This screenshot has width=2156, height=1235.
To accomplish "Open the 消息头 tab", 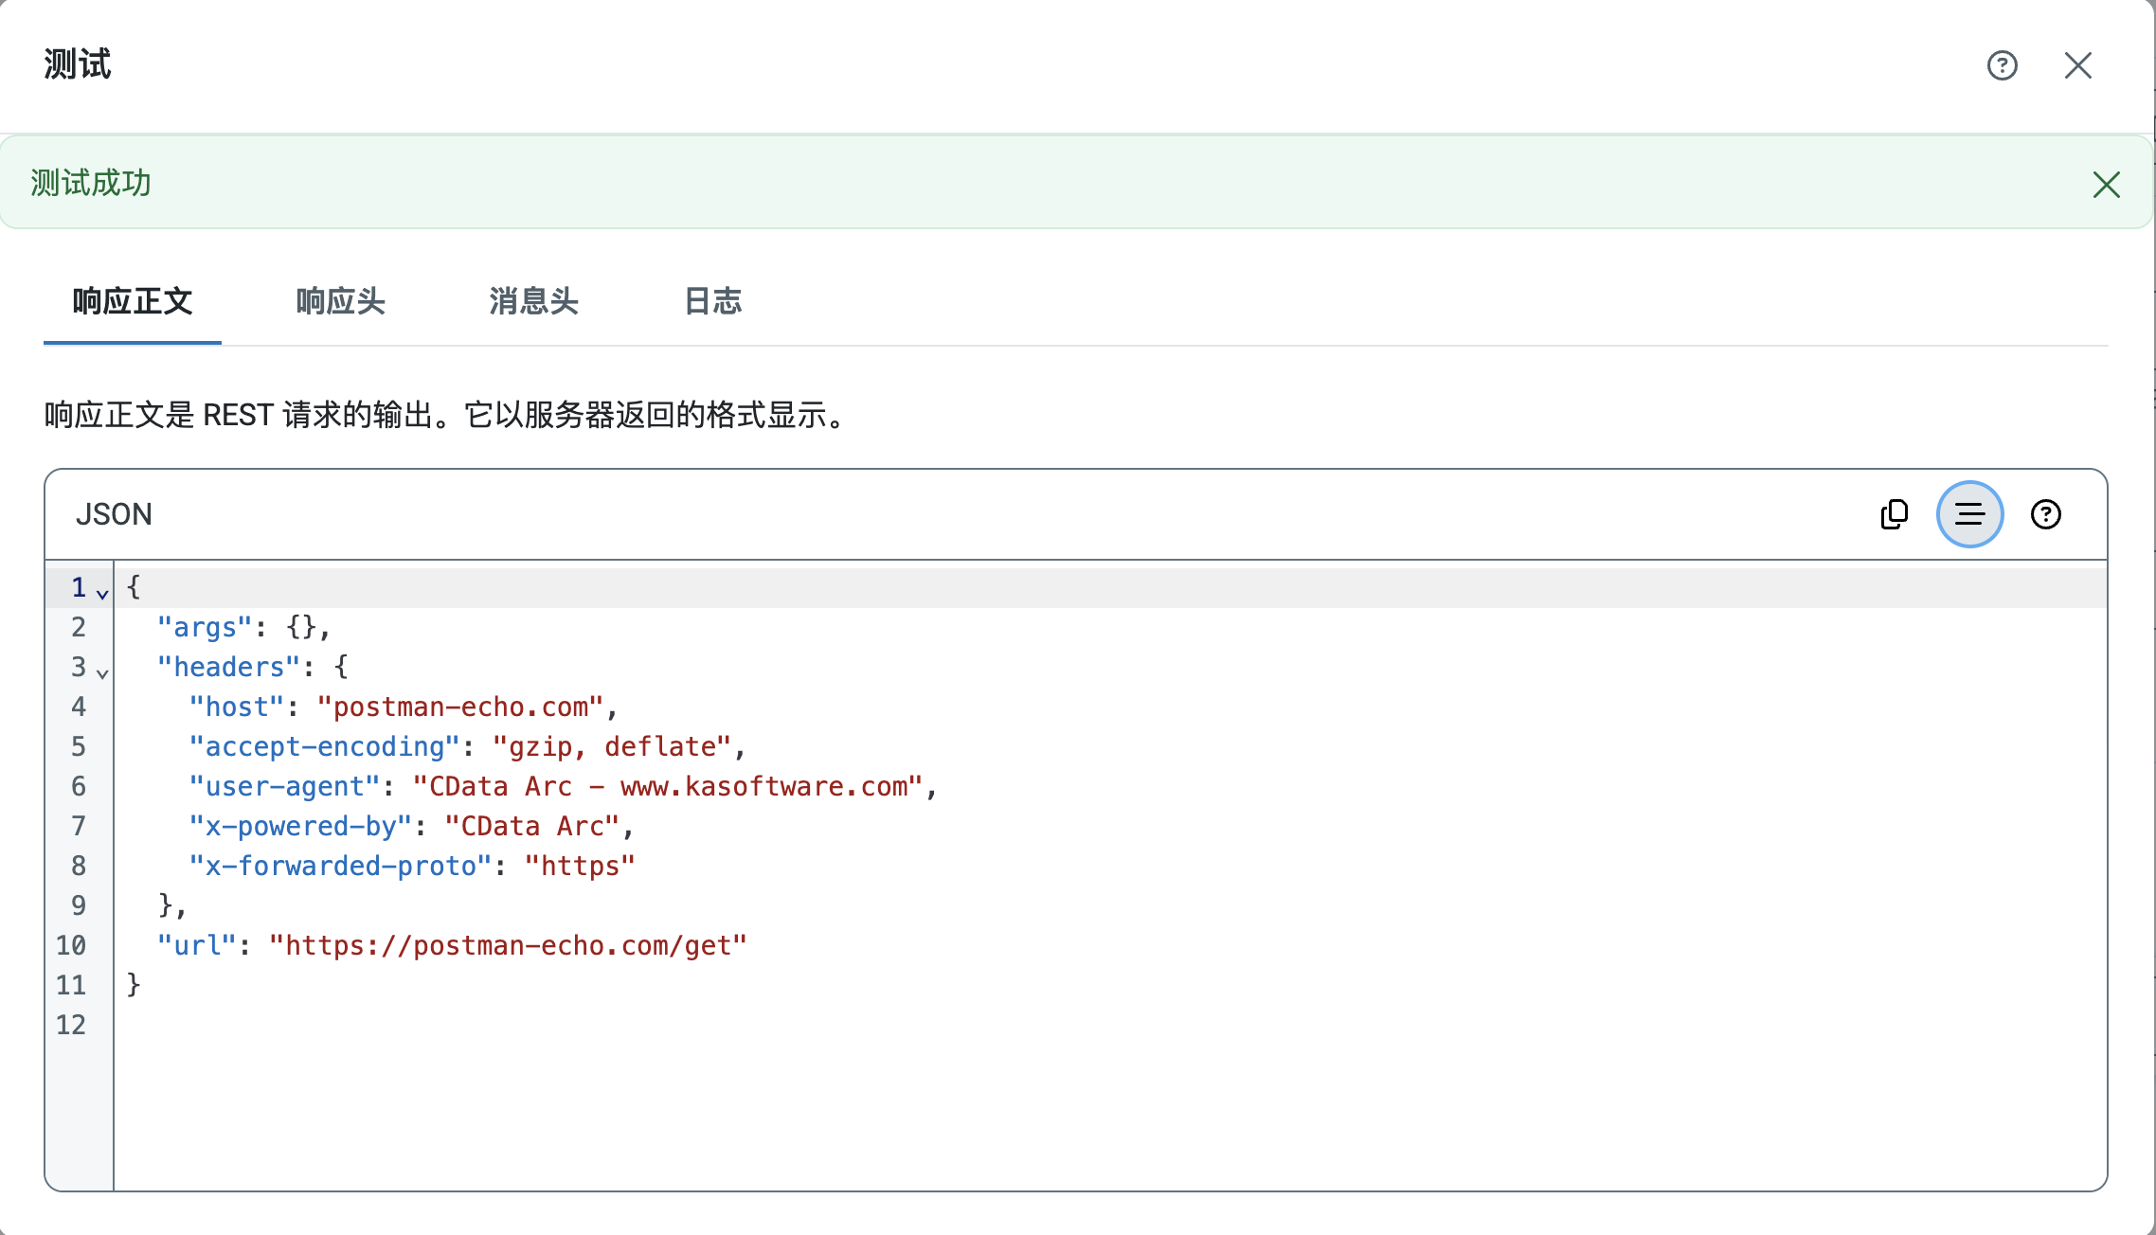I will 533,301.
